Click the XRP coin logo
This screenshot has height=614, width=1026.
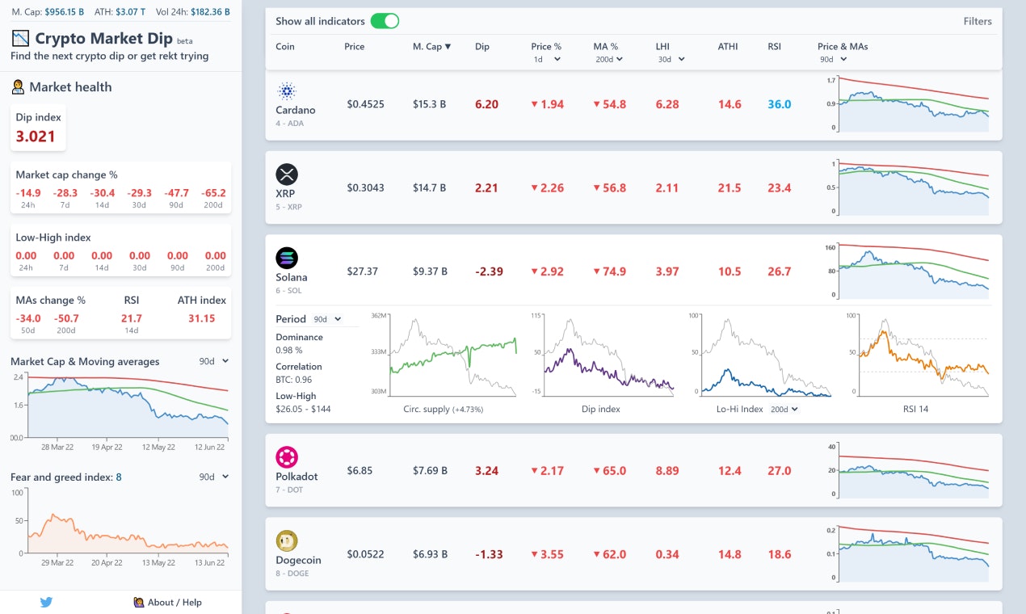click(x=287, y=175)
